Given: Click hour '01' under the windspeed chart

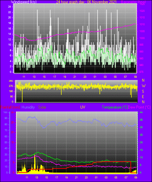Looking at the screenshot, I should point(95,77).
